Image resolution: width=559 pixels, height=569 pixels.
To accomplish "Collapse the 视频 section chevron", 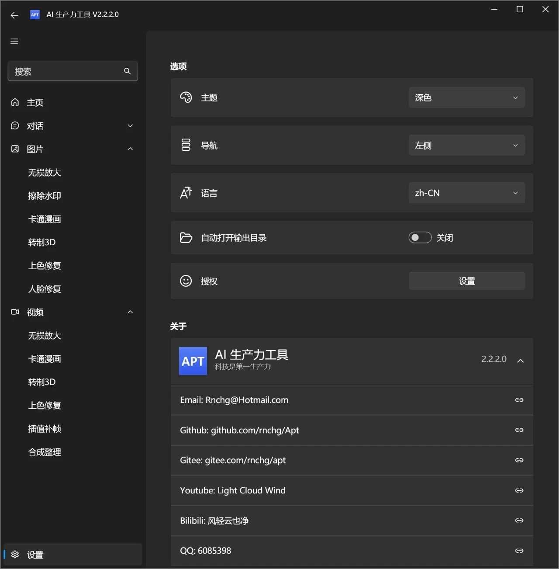I will [130, 312].
